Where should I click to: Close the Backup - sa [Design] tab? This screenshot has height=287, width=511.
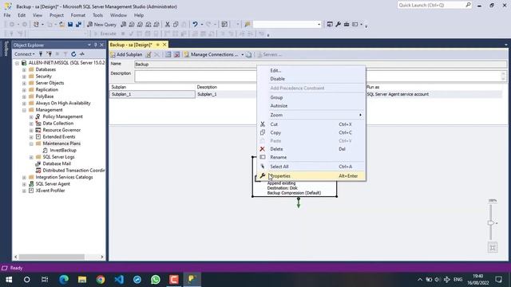(164, 45)
